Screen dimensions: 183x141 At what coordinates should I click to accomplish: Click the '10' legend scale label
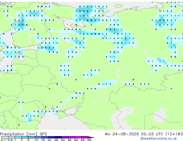36,140
